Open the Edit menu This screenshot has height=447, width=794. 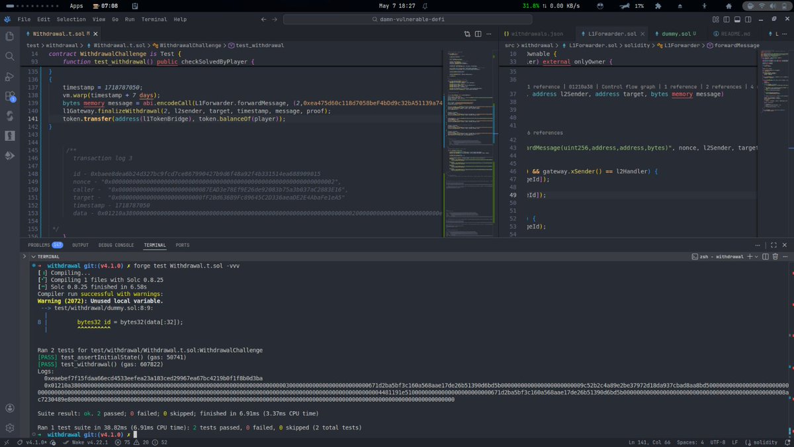coord(44,20)
